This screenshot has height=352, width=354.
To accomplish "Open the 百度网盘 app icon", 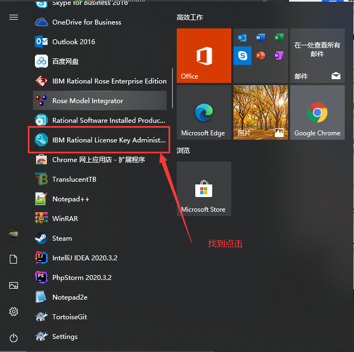I will click(41, 61).
